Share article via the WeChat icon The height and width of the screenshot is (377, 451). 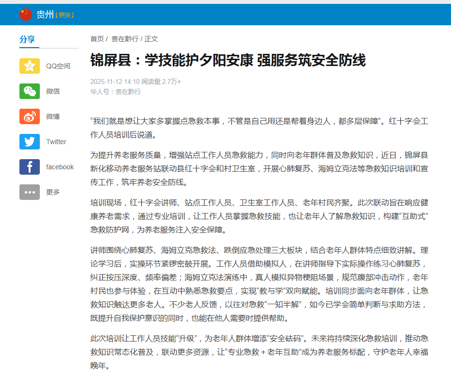(x=30, y=91)
